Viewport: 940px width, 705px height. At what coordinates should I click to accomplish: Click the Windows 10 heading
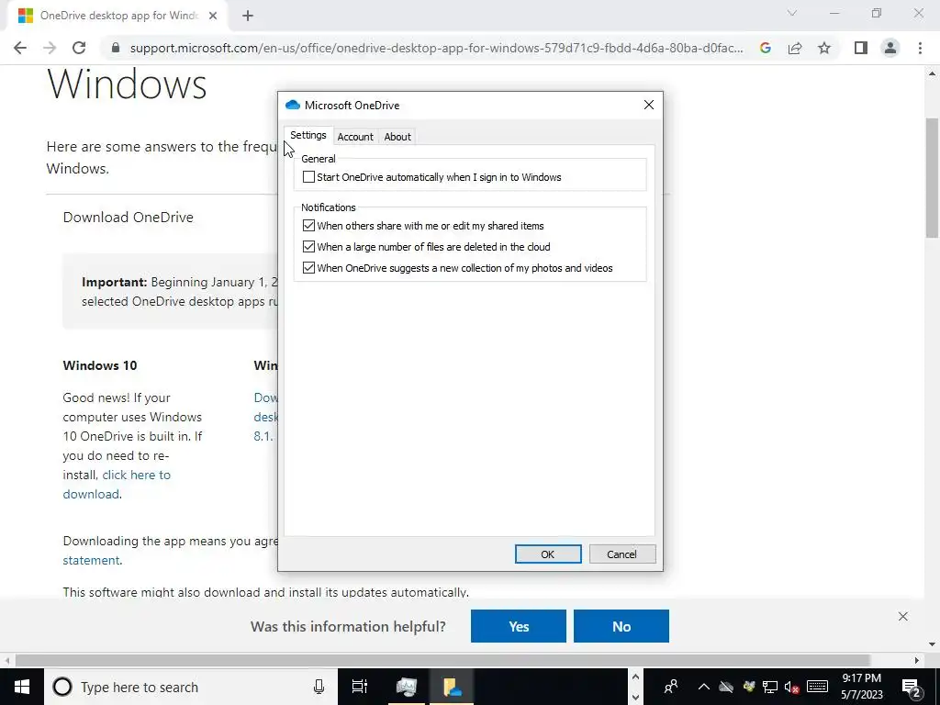click(99, 365)
